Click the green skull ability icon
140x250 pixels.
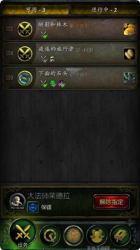tap(52, 84)
